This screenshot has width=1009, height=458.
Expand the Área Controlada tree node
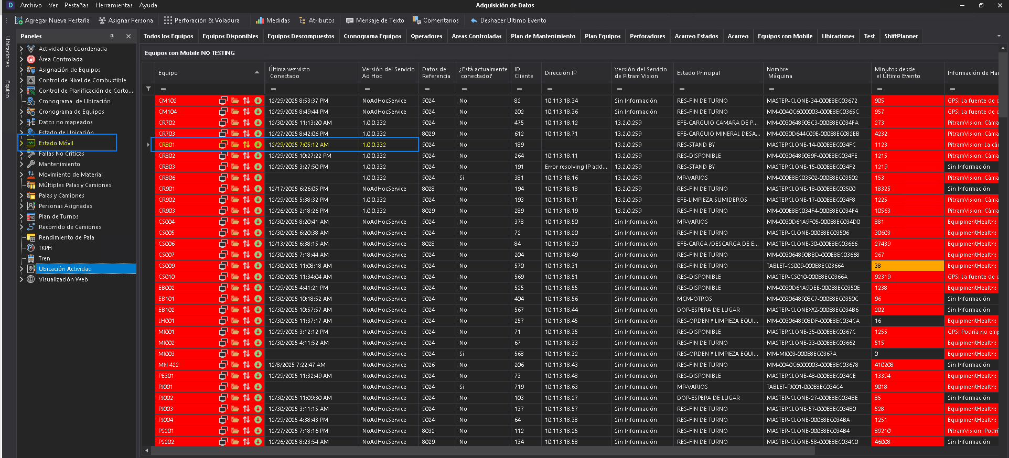22,59
